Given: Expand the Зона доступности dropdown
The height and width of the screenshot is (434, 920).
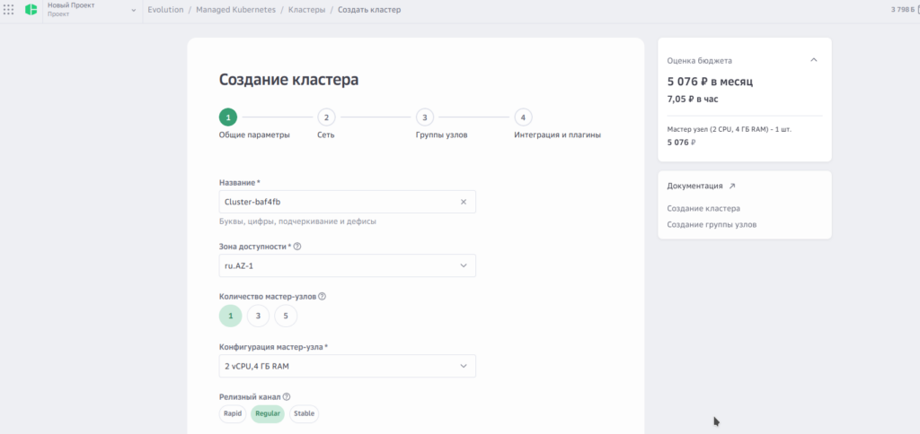Looking at the screenshot, I should pyautogui.click(x=347, y=265).
